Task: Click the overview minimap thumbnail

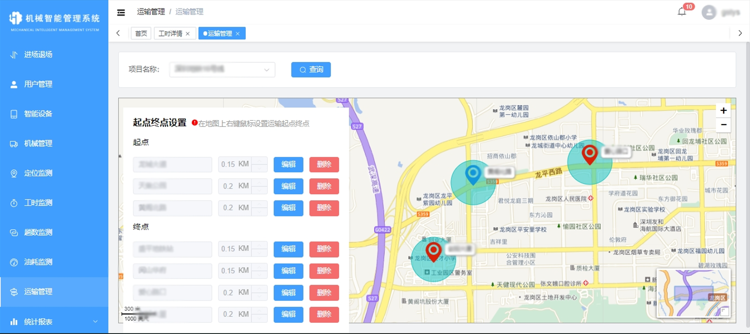Action: [693, 293]
